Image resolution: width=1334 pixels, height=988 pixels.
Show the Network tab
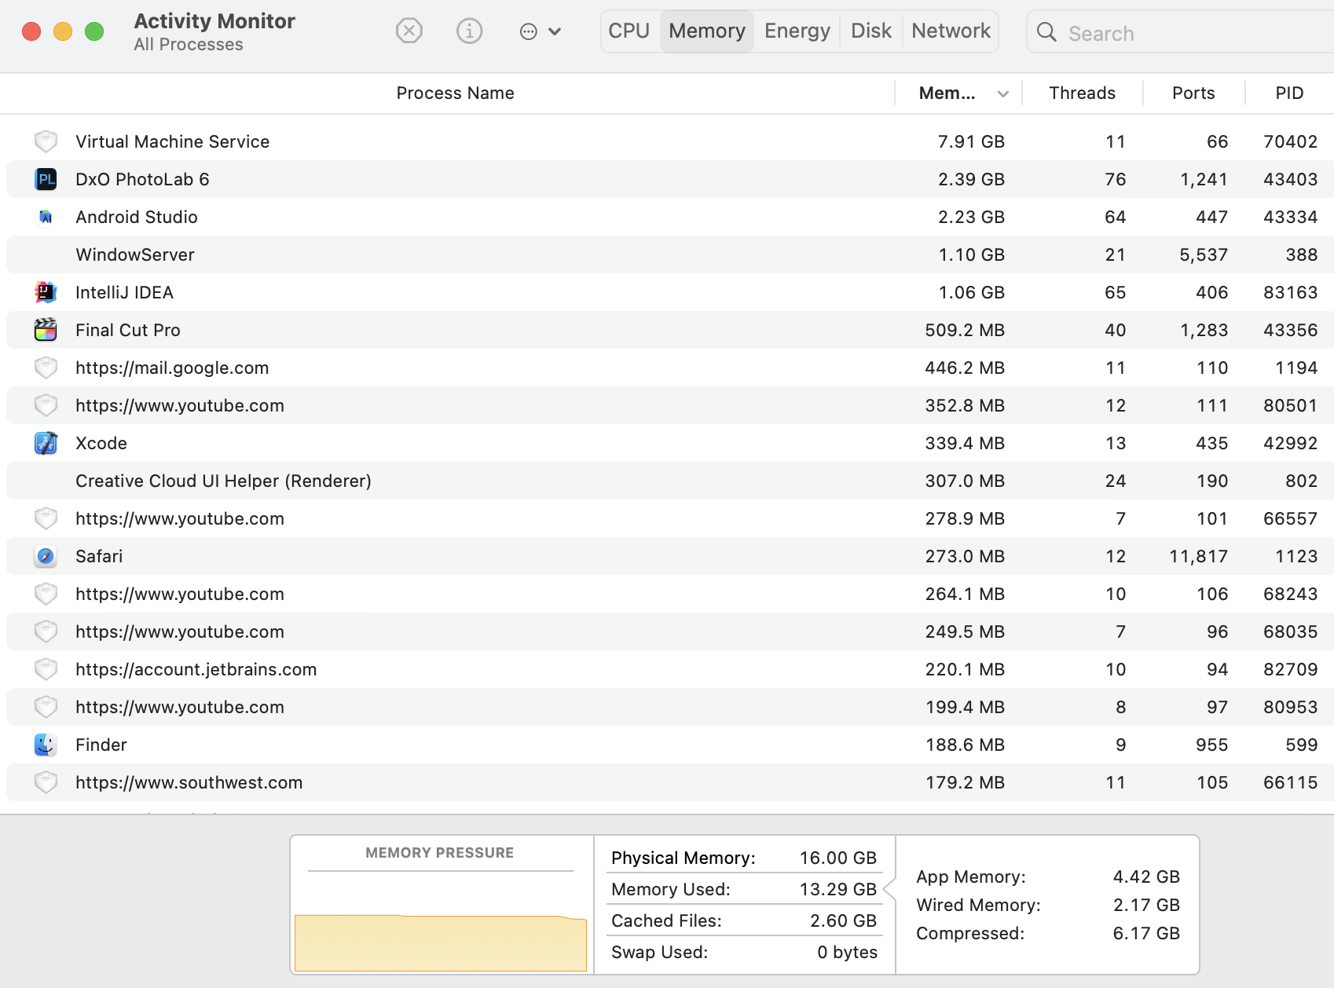coord(951,31)
